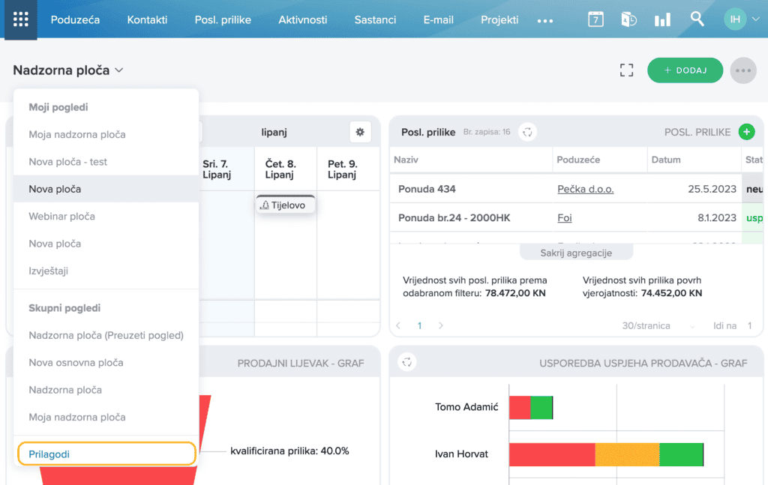Image resolution: width=768 pixels, height=485 pixels.
Task: Click Sakrij agregacije toggle button
Action: (576, 253)
